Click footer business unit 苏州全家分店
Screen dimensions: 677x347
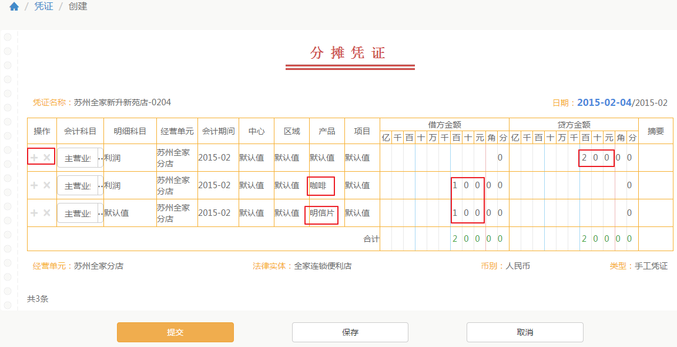point(99,266)
